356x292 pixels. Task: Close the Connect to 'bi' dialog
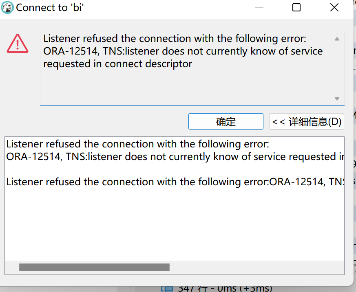334,7
